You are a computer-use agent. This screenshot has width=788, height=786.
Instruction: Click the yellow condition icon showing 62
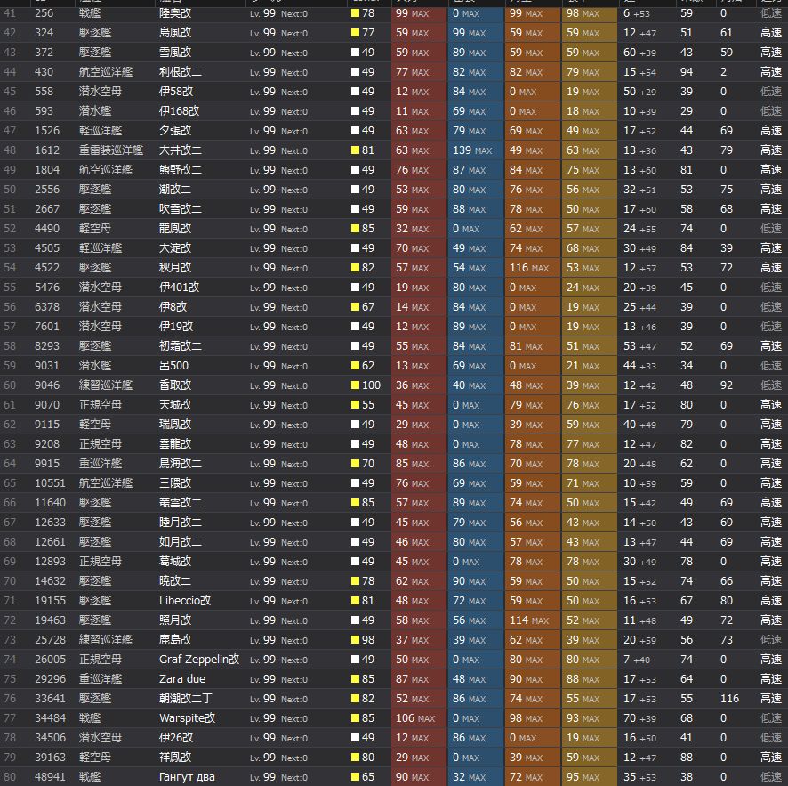click(355, 366)
